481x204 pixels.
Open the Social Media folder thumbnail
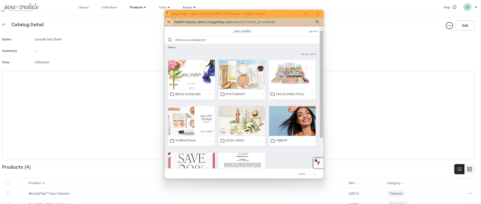[242, 121]
